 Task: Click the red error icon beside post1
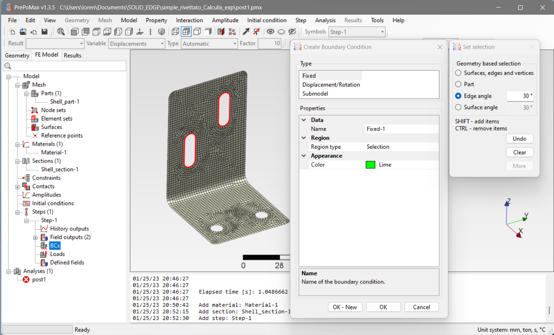26,279
